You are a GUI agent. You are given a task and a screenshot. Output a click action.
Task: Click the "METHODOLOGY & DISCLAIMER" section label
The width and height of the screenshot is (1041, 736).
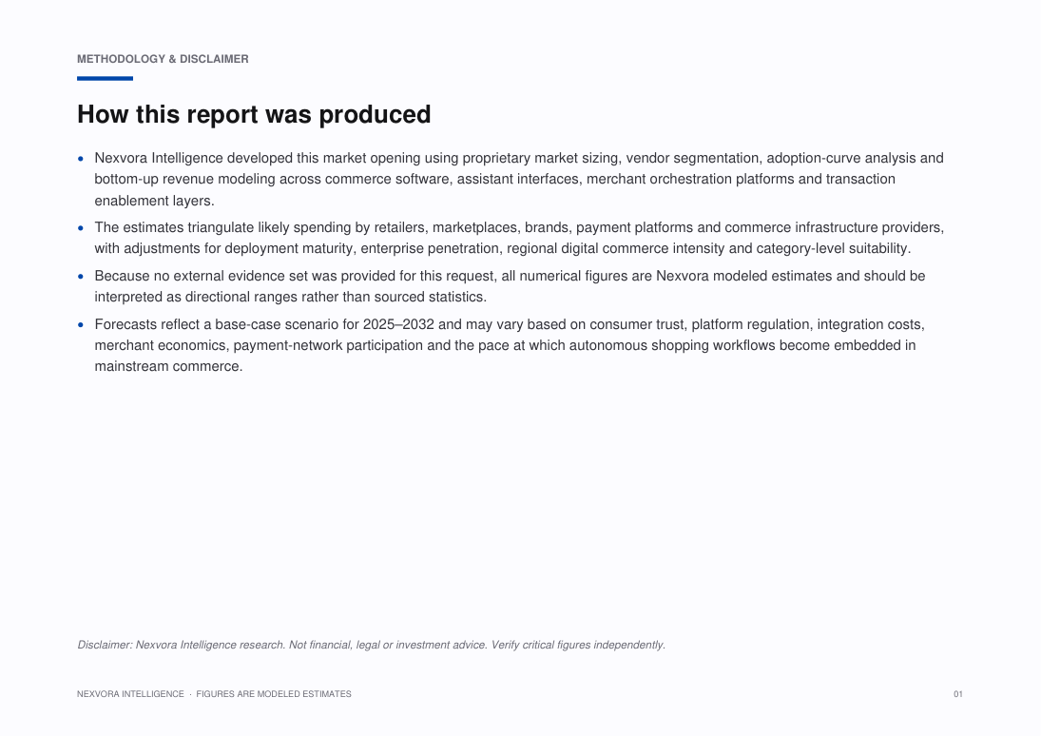pos(163,59)
